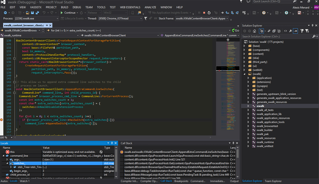The height and width of the screenshot is (184, 319).
Task: Collapse the command_line variable in Locals
Action: coord(3,156)
